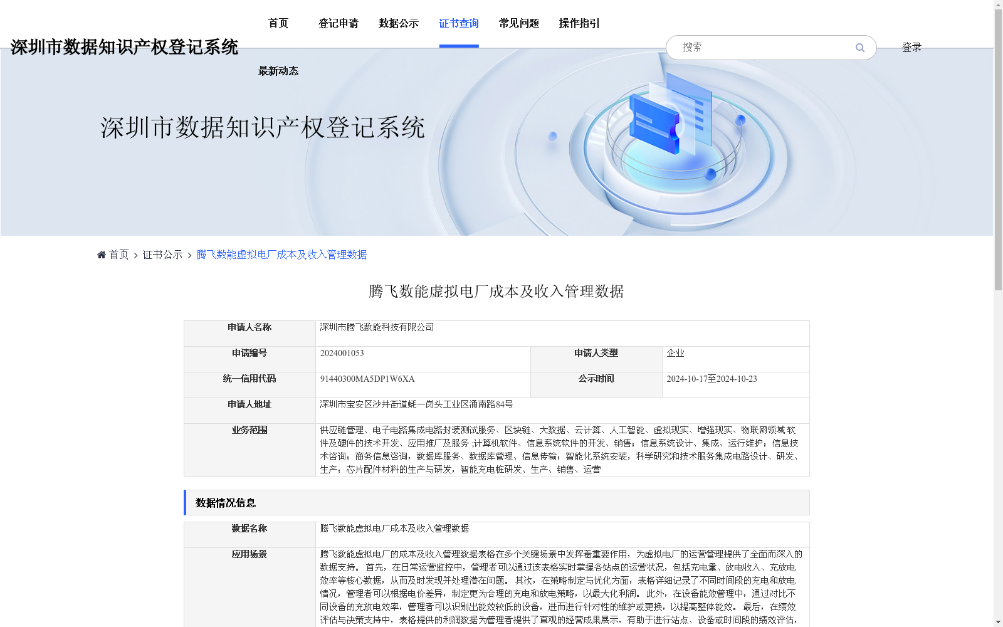Viewport: 1003px width, 627px height.
Task: Click page heading 腾飞数能虚拟电厂成本及收入管理数据
Action: click(496, 292)
